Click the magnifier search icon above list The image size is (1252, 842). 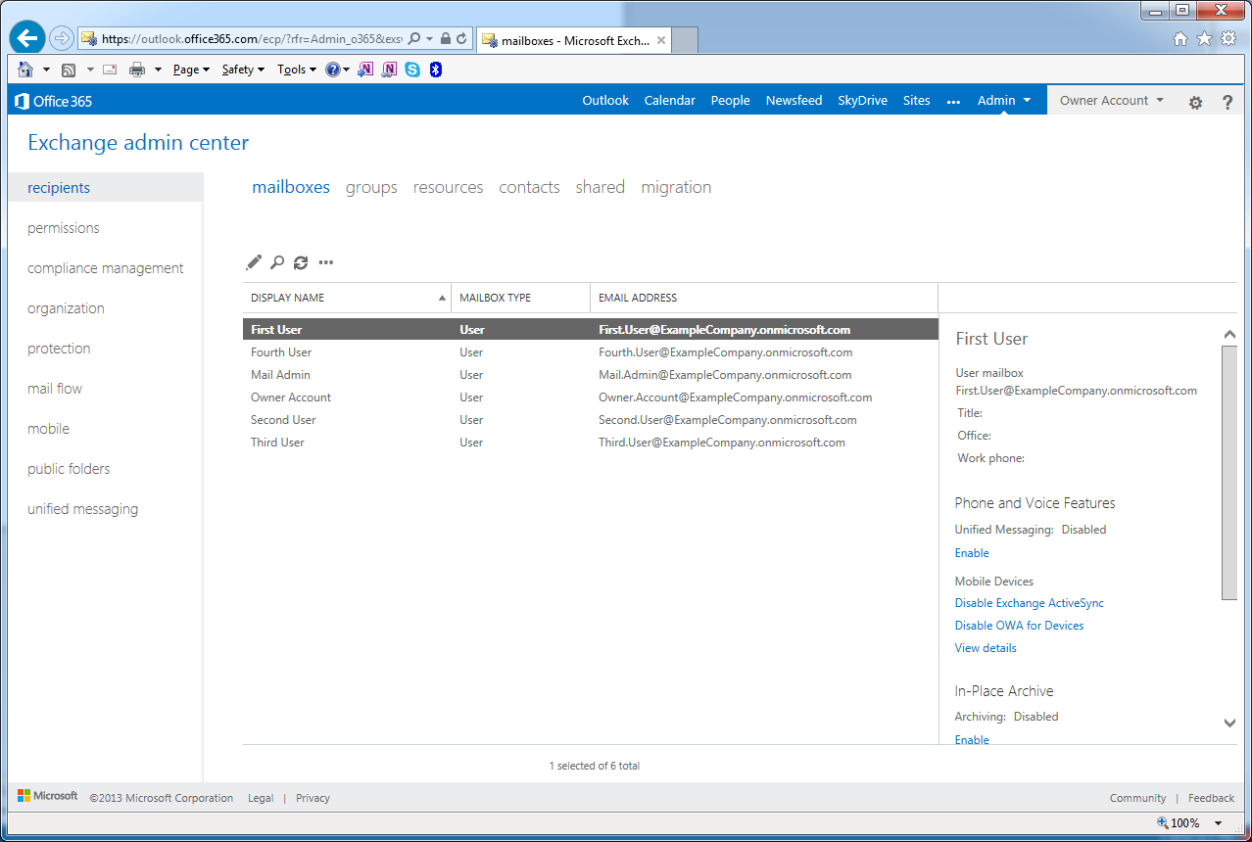pos(277,262)
